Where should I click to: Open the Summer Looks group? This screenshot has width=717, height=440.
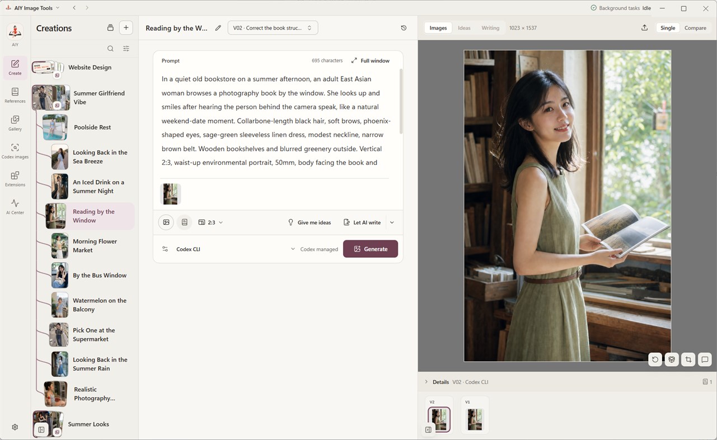84,424
